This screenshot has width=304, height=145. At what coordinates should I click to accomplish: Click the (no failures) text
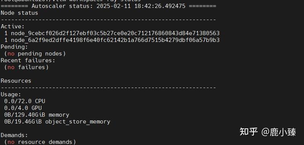[x=26, y=67]
